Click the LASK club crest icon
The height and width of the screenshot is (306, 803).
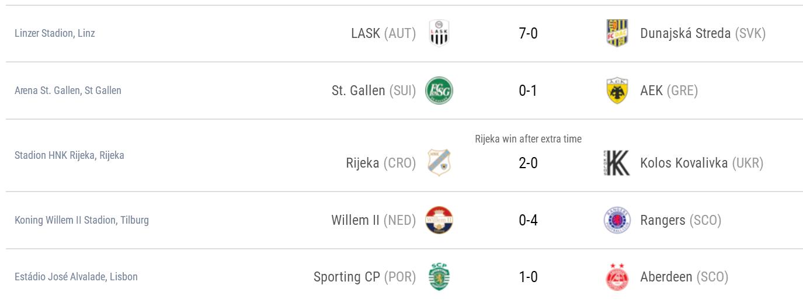tap(439, 33)
